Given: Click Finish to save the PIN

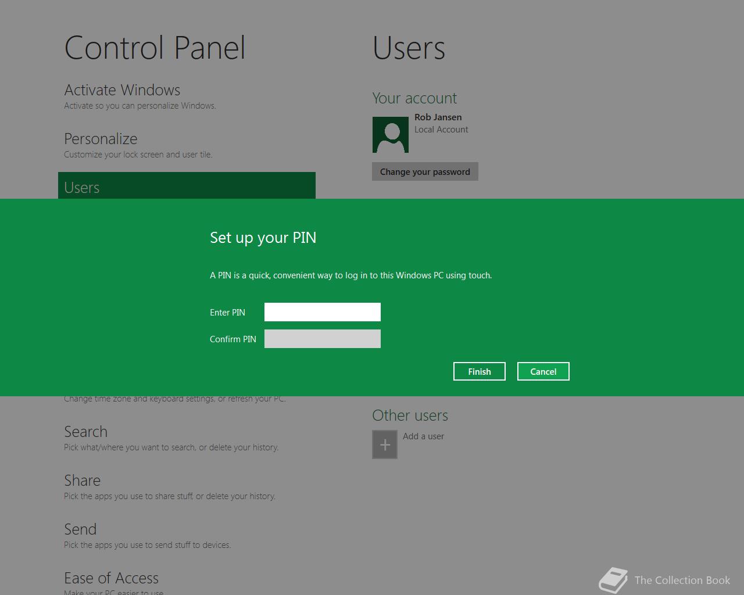Looking at the screenshot, I should pyautogui.click(x=480, y=371).
